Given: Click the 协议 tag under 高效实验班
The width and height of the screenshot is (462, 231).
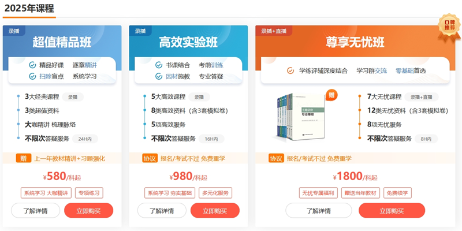Looking at the screenshot, I should coord(150,158).
